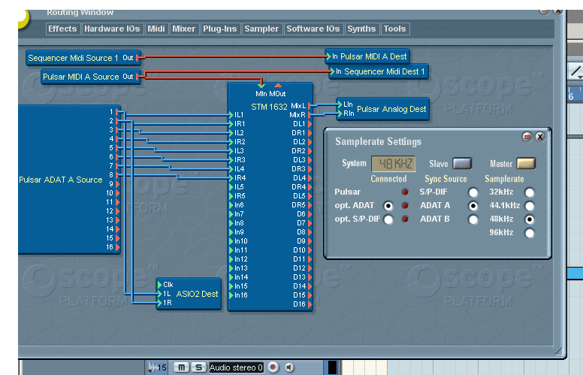The width and height of the screenshot is (583, 375).
Task: Open the Hardware IOs menu
Action: click(112, 29)
